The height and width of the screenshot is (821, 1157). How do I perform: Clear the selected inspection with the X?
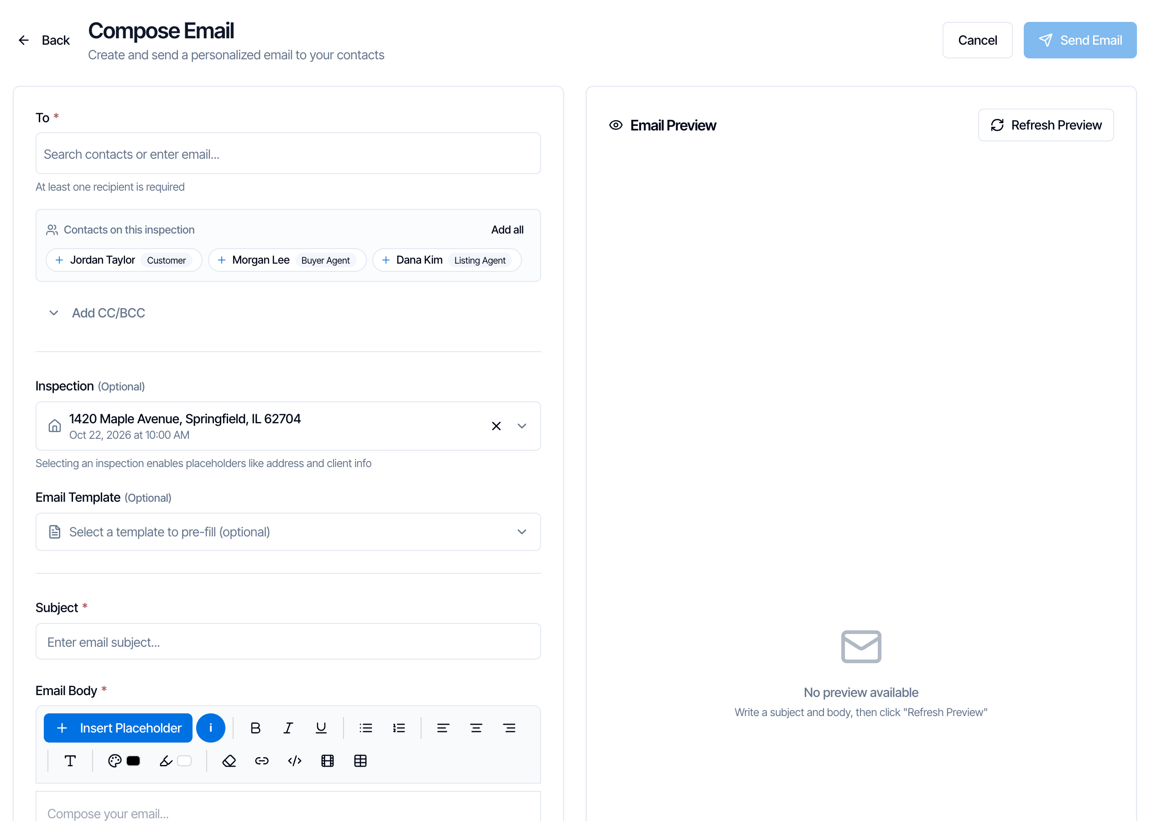[x=496, y=426]
